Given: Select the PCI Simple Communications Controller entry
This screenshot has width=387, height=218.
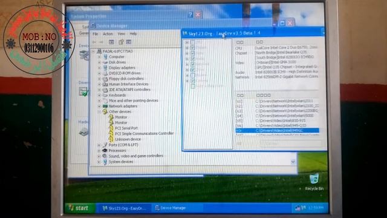Looking at the screenshot, I should 144,133.
